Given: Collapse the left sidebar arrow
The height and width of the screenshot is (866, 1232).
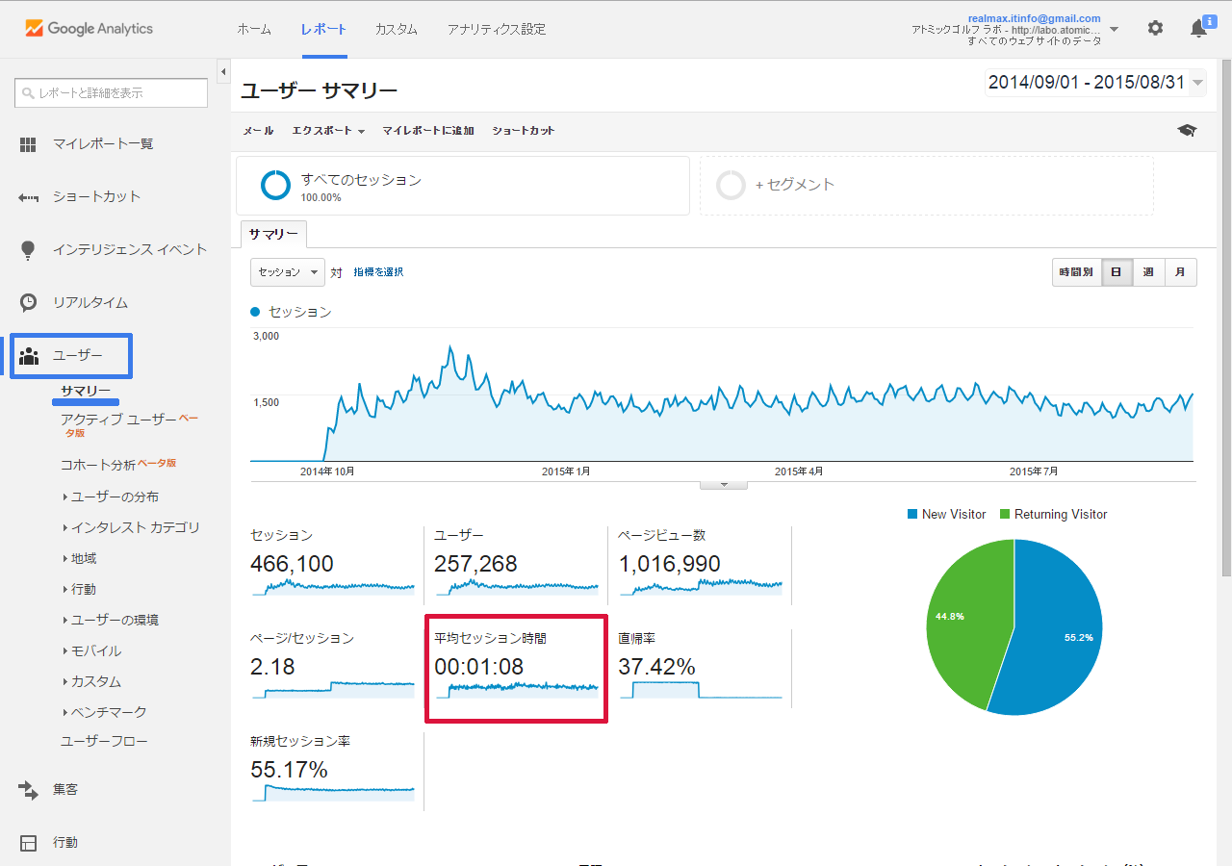Looking at the screenshot, I should pos(223,72).
